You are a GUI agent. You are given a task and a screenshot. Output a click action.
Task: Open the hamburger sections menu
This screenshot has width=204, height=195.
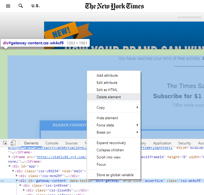pyautogui.click(x=8, y=6)
